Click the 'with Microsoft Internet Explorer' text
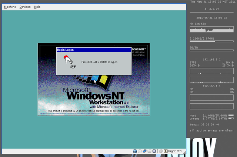 [114, 107]
